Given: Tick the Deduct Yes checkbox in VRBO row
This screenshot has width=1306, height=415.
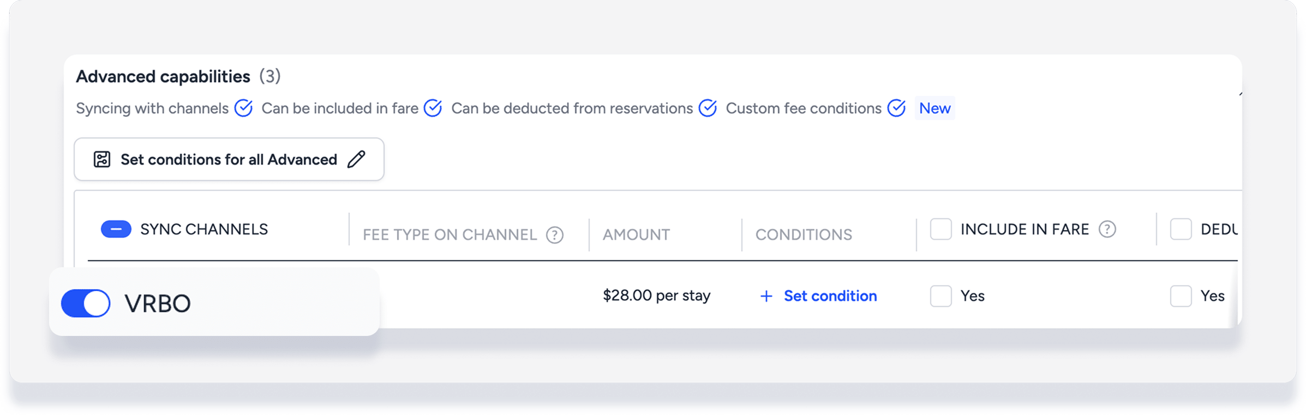Looking at the screenshot, I should coord(1181,296).
